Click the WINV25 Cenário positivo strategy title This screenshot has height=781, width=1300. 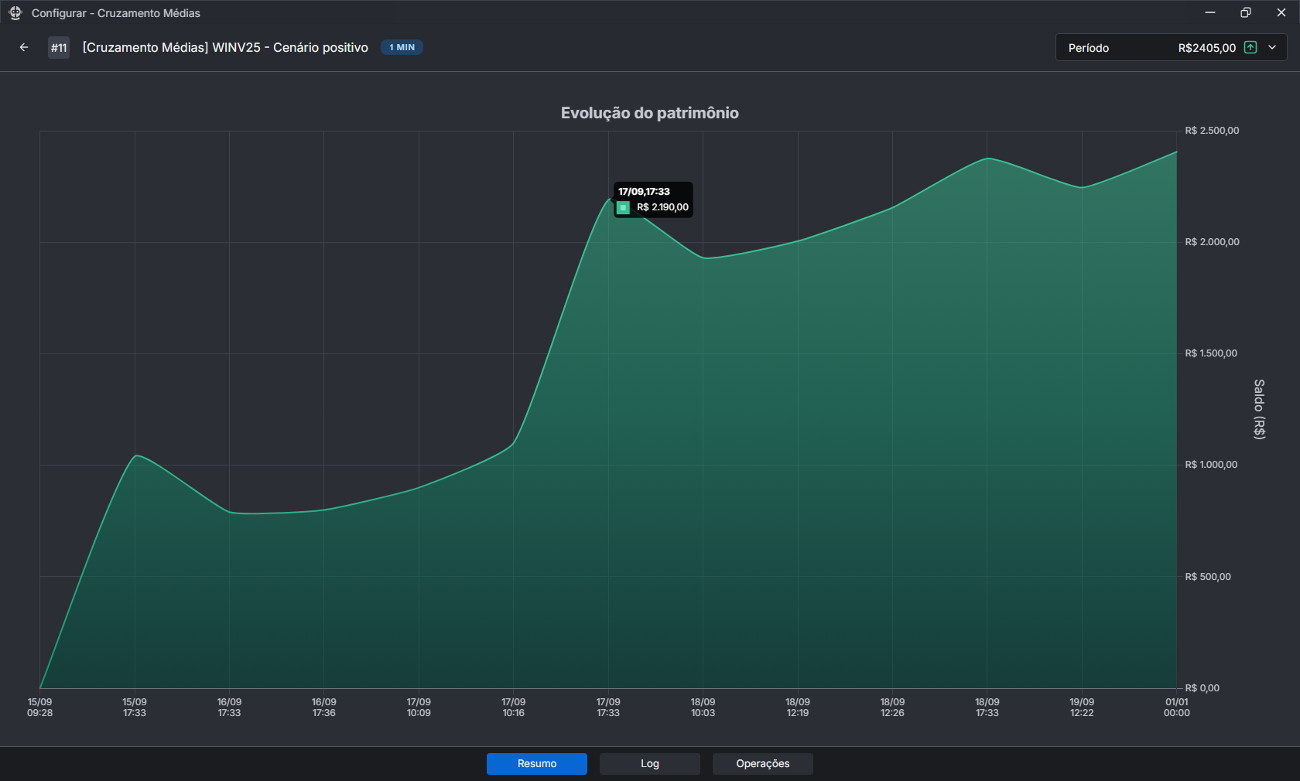tap(225, 47)
